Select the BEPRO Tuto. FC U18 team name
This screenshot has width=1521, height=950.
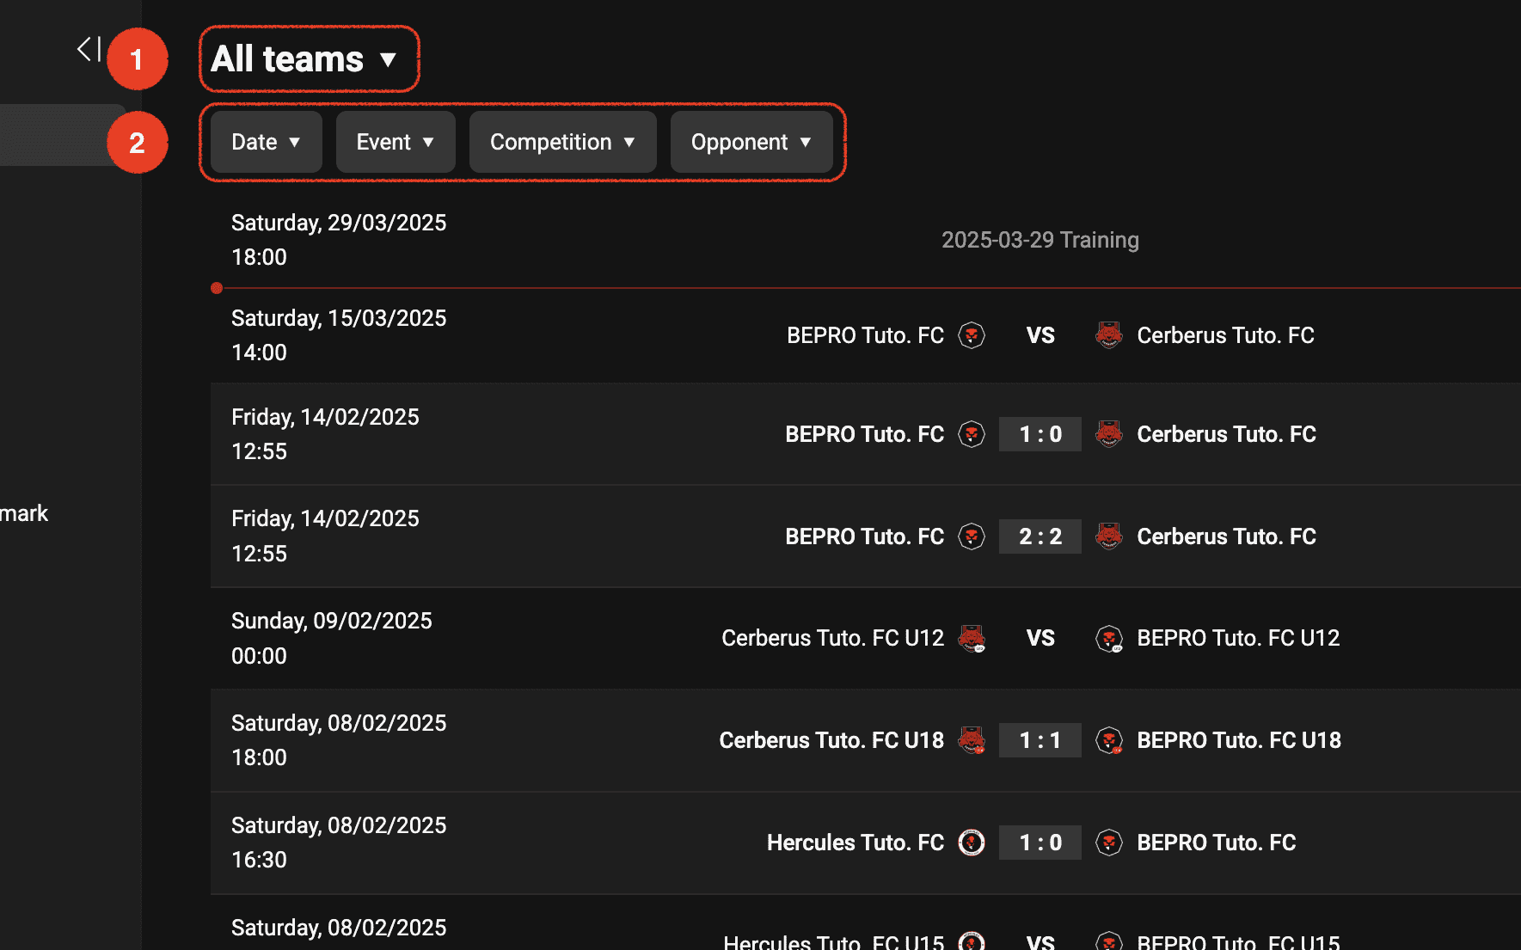[x=1239, y=740]
